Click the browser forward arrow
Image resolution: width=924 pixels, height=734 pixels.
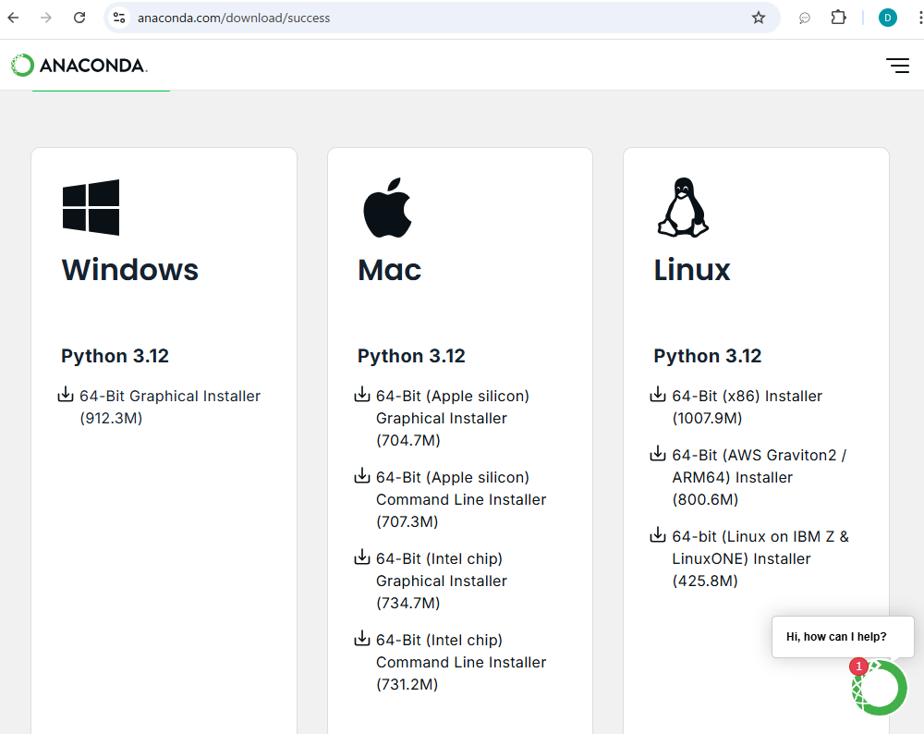tap(46, 18)
